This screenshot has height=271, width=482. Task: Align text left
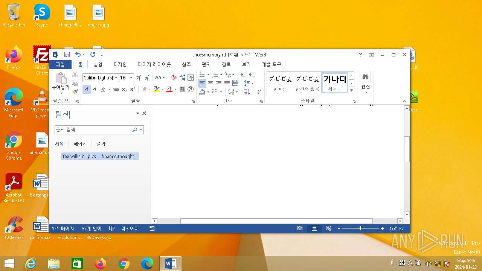pos(202,83)
